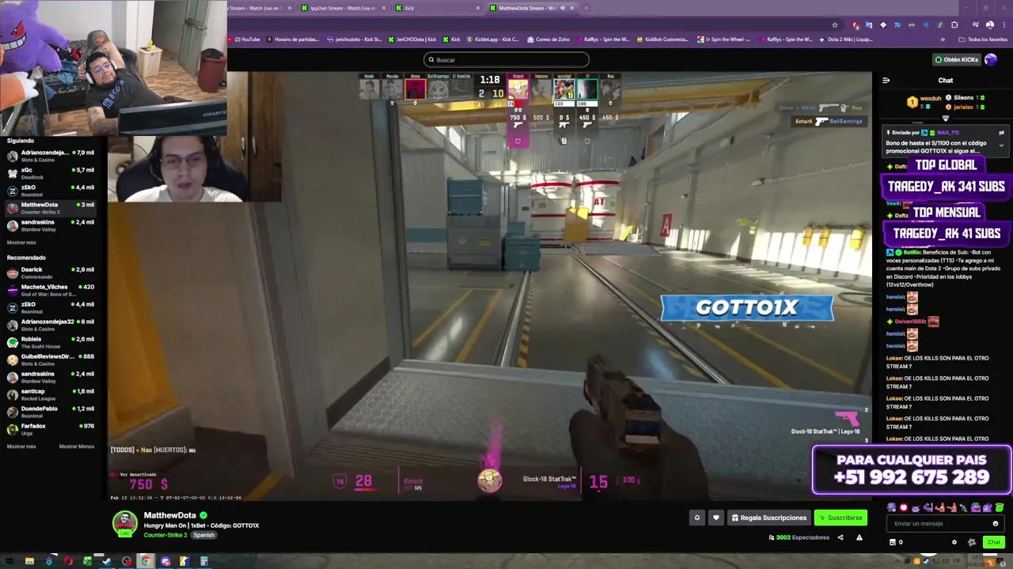Open the chat identity badge icon
Viewport: 1013px width, 569px height.
[x=972, y=542]
